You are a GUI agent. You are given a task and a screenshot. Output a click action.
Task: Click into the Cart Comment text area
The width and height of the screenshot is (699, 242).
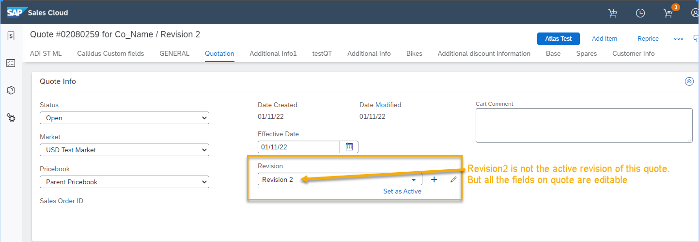584,125
